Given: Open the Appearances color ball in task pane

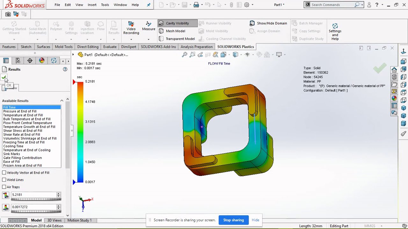Looking at the screenshot, I should coord(394,99).
